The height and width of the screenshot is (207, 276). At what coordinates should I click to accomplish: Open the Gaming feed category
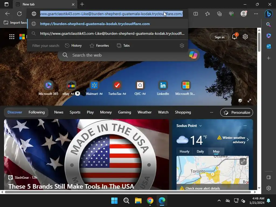click(125, 112)
